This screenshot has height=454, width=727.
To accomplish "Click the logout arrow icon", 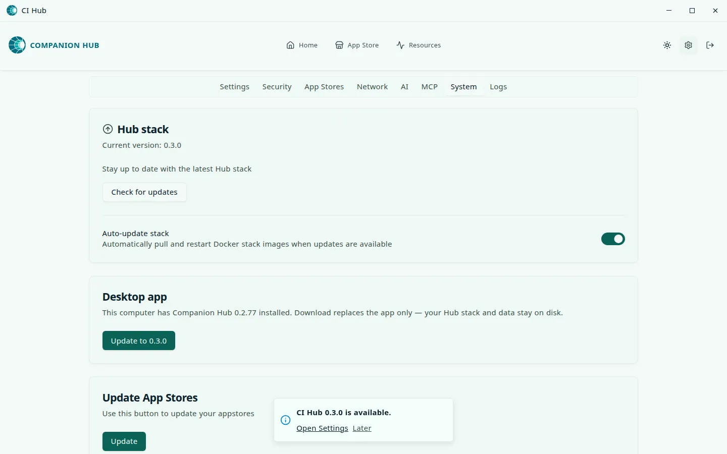I will 710,45.
